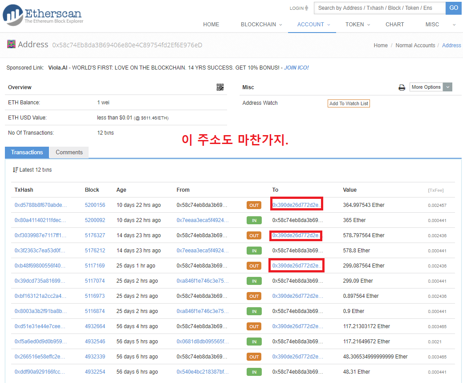Viewport: 463px width, 383px height.
Task: Open transaction 0xd5788b8f670abde...
Action: [41, 205]
